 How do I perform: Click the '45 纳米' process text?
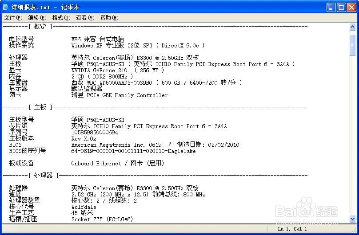click(82, 213)
